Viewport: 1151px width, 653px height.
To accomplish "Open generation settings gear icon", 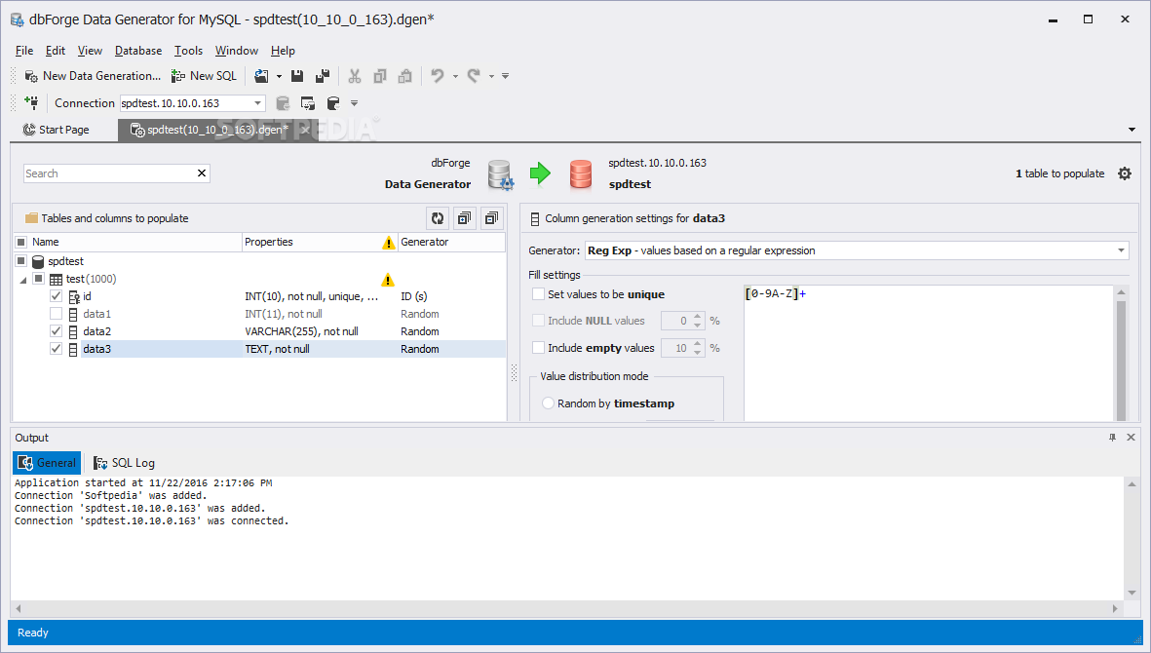I will [1125, 173].
